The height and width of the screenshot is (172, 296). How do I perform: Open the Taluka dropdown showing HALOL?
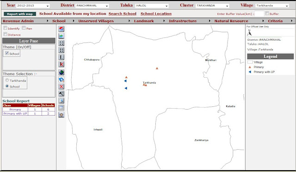(152, 6)
